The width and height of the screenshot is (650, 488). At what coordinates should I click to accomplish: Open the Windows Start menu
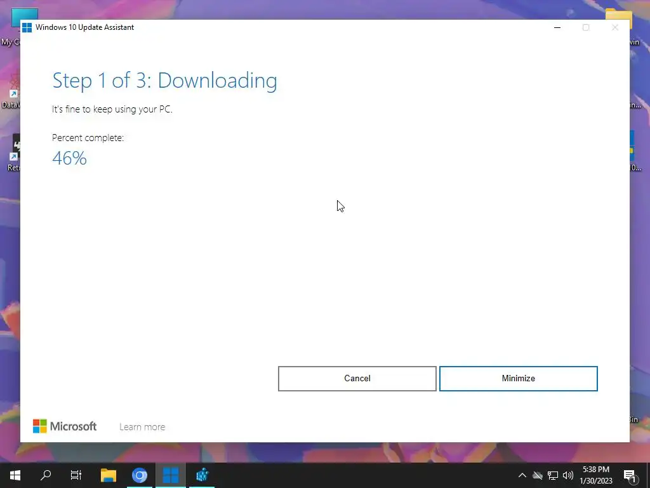(x=15, y=475)
